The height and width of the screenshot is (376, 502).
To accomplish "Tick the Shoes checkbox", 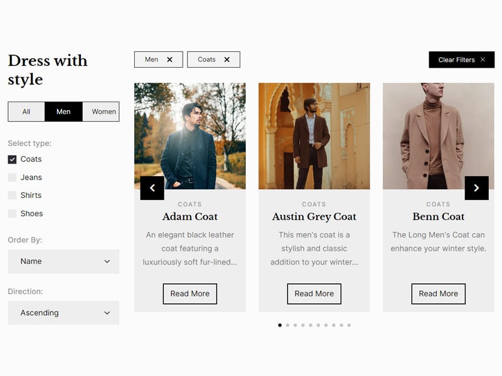I will point(12,214).
